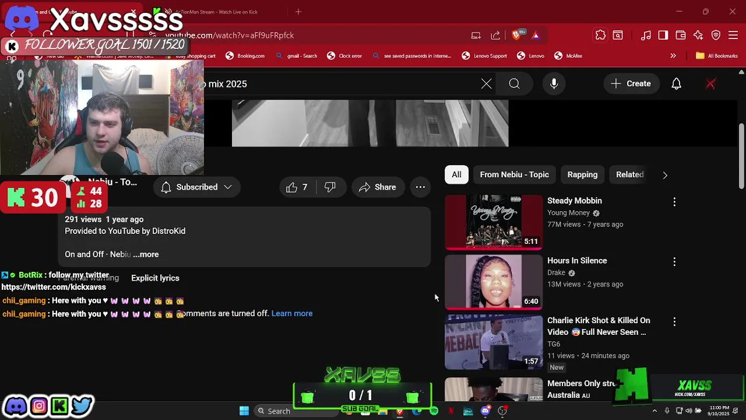Open the Brave Rewards triangle icon
The width and height of the screenshot is (746, 420).
536,35
